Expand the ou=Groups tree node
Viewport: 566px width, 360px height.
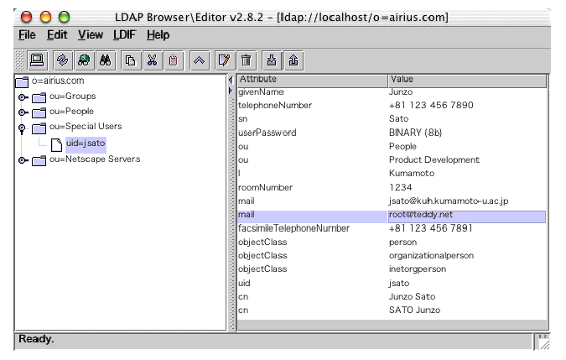[x=23, y=97]
